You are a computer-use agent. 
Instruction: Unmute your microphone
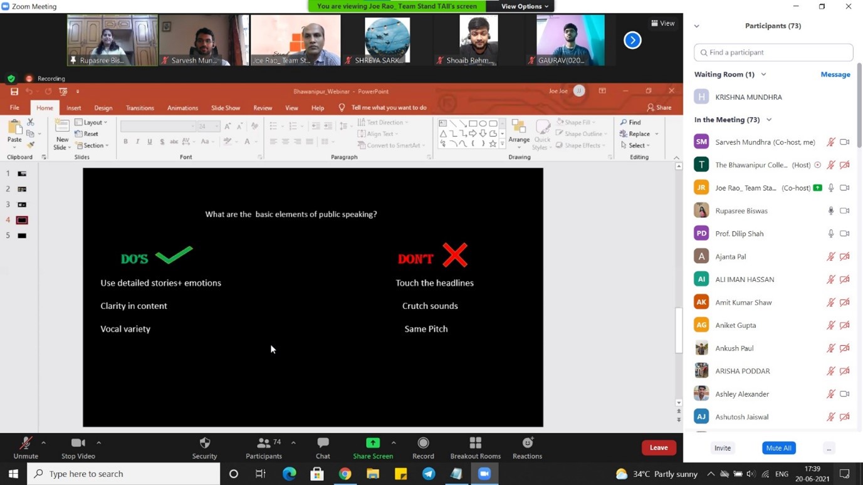click(26, 444)
